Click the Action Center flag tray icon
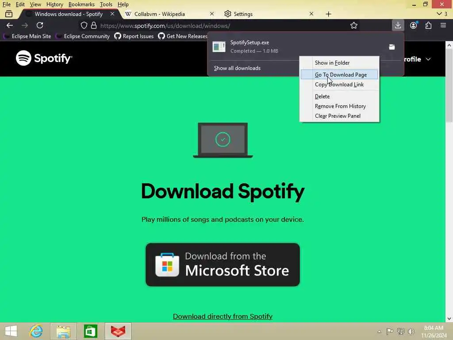This screenshot has width=453, height=340. point(390,331)
